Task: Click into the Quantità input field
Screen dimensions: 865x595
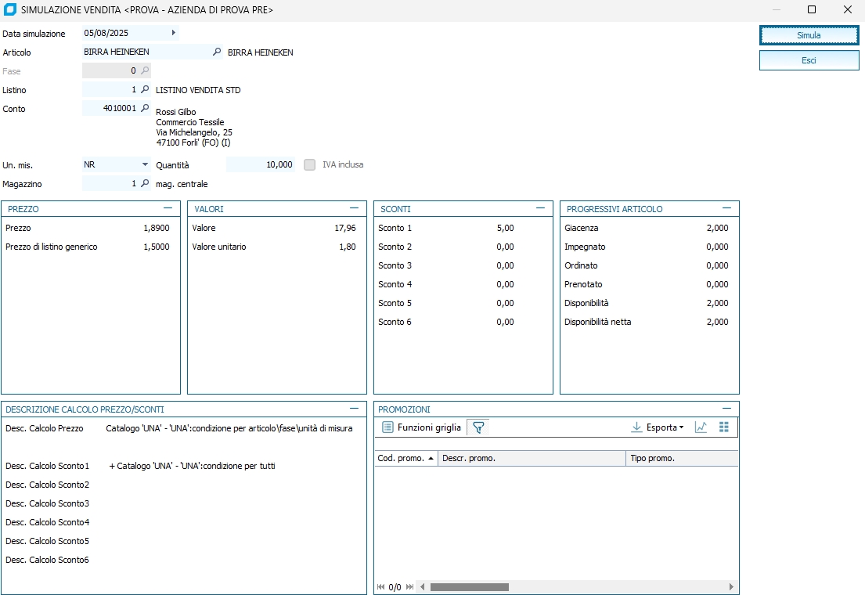Action: [261, 165]
